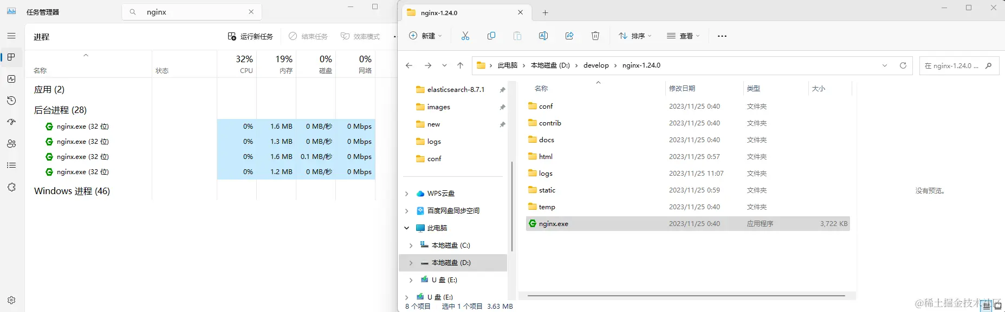
Task: Click 效率模式 button in Task Manager
Action: click(x=360, y=36)
